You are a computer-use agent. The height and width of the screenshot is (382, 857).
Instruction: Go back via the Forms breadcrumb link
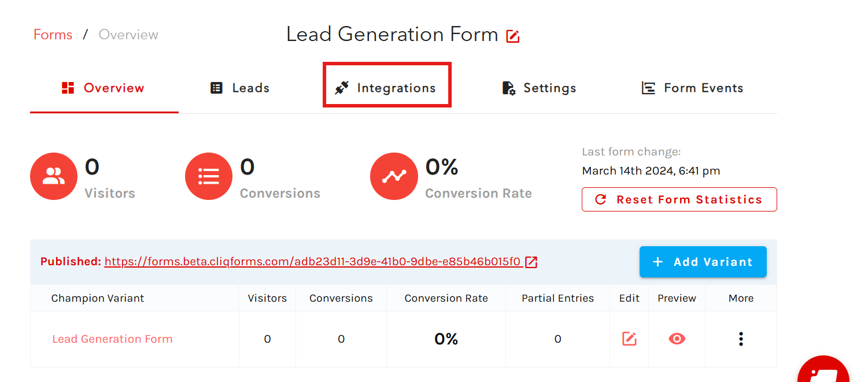pos(53,34)
